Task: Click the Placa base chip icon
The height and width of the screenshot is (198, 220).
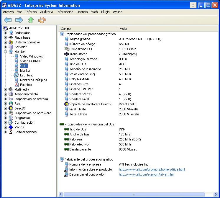Action: coord(11,37)
